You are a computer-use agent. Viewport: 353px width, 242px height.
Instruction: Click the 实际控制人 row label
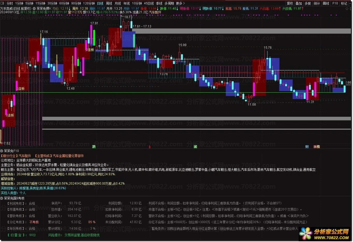9,188
